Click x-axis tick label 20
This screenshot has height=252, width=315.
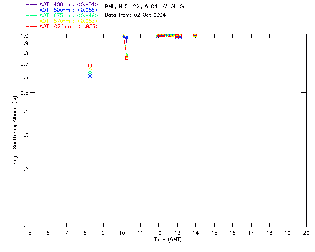coord(306,233)
